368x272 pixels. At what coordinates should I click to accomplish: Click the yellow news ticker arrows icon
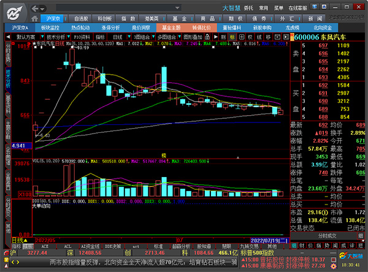pos(15,262)
